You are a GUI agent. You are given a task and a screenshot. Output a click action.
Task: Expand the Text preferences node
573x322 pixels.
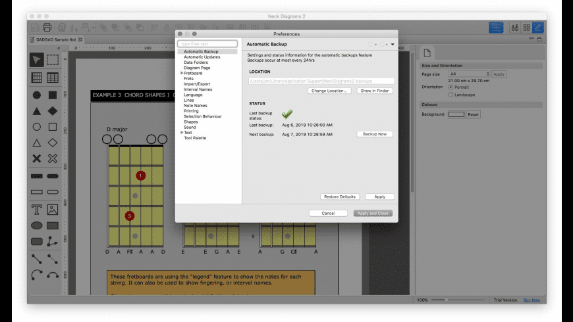pyautogui.click(x=182, y=133)
